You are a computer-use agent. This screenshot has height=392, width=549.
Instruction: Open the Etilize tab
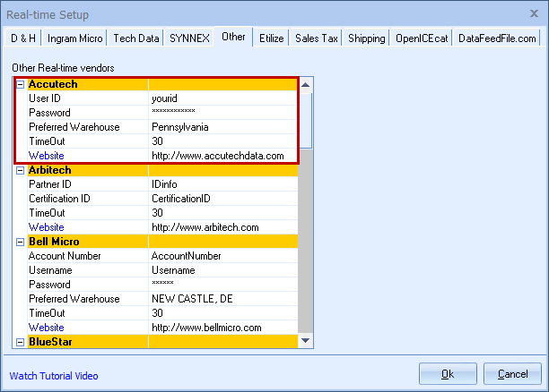pos(271,38)
